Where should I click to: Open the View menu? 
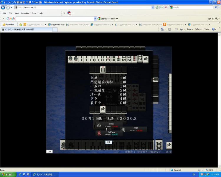[x=17, y=13]
